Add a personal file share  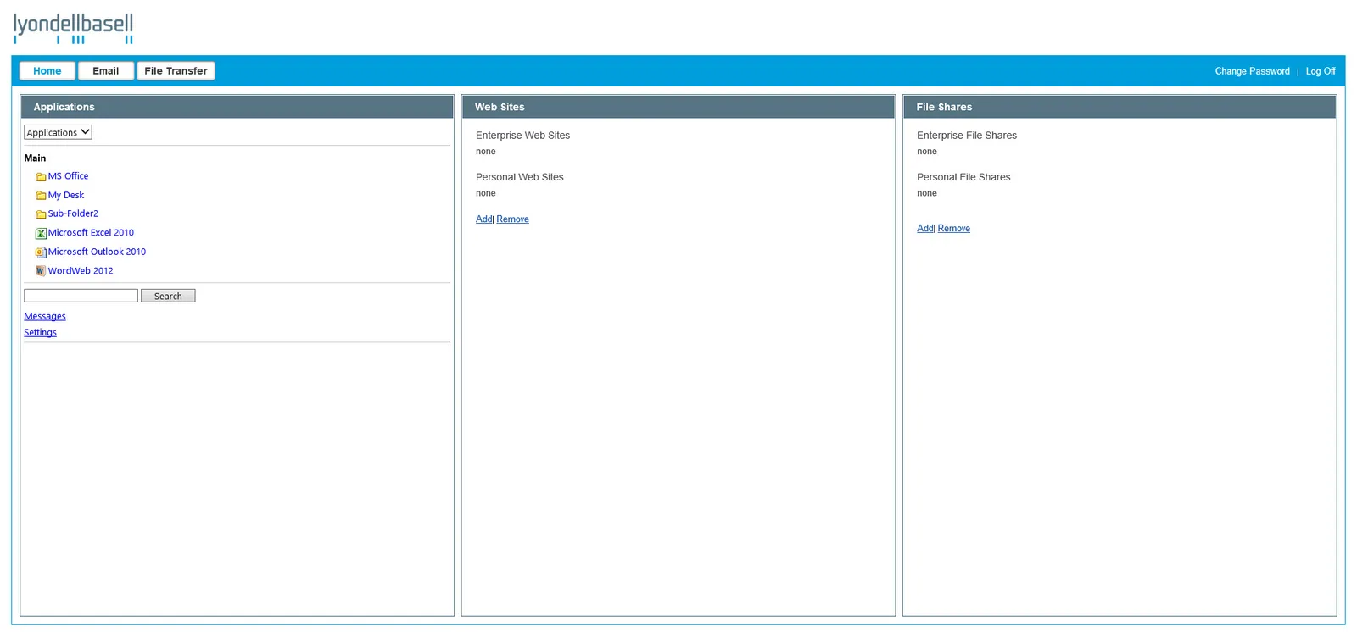click(924, 228)
